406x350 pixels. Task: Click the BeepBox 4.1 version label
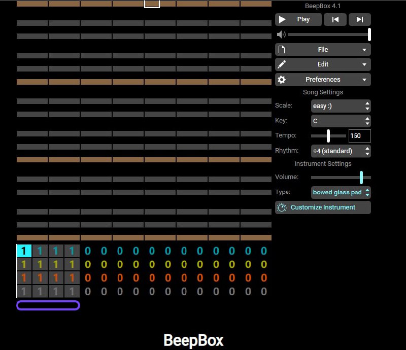323,6
